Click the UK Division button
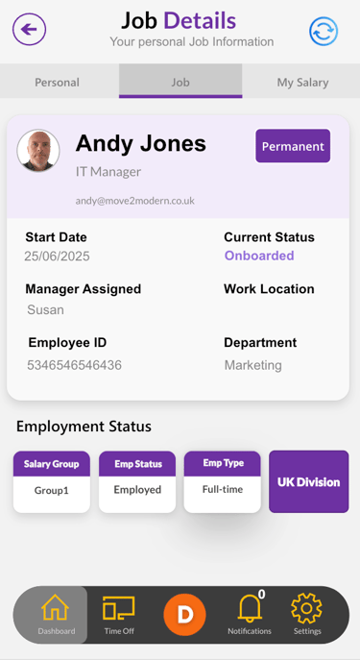The image size is (360, 660). 309,482
